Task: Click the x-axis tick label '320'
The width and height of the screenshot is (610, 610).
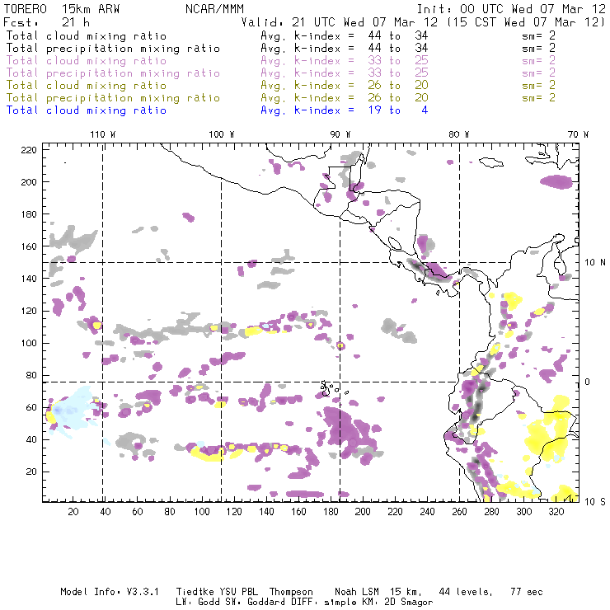Action: point(556,512)
